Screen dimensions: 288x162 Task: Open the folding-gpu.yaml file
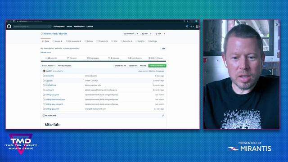point(52,109)
